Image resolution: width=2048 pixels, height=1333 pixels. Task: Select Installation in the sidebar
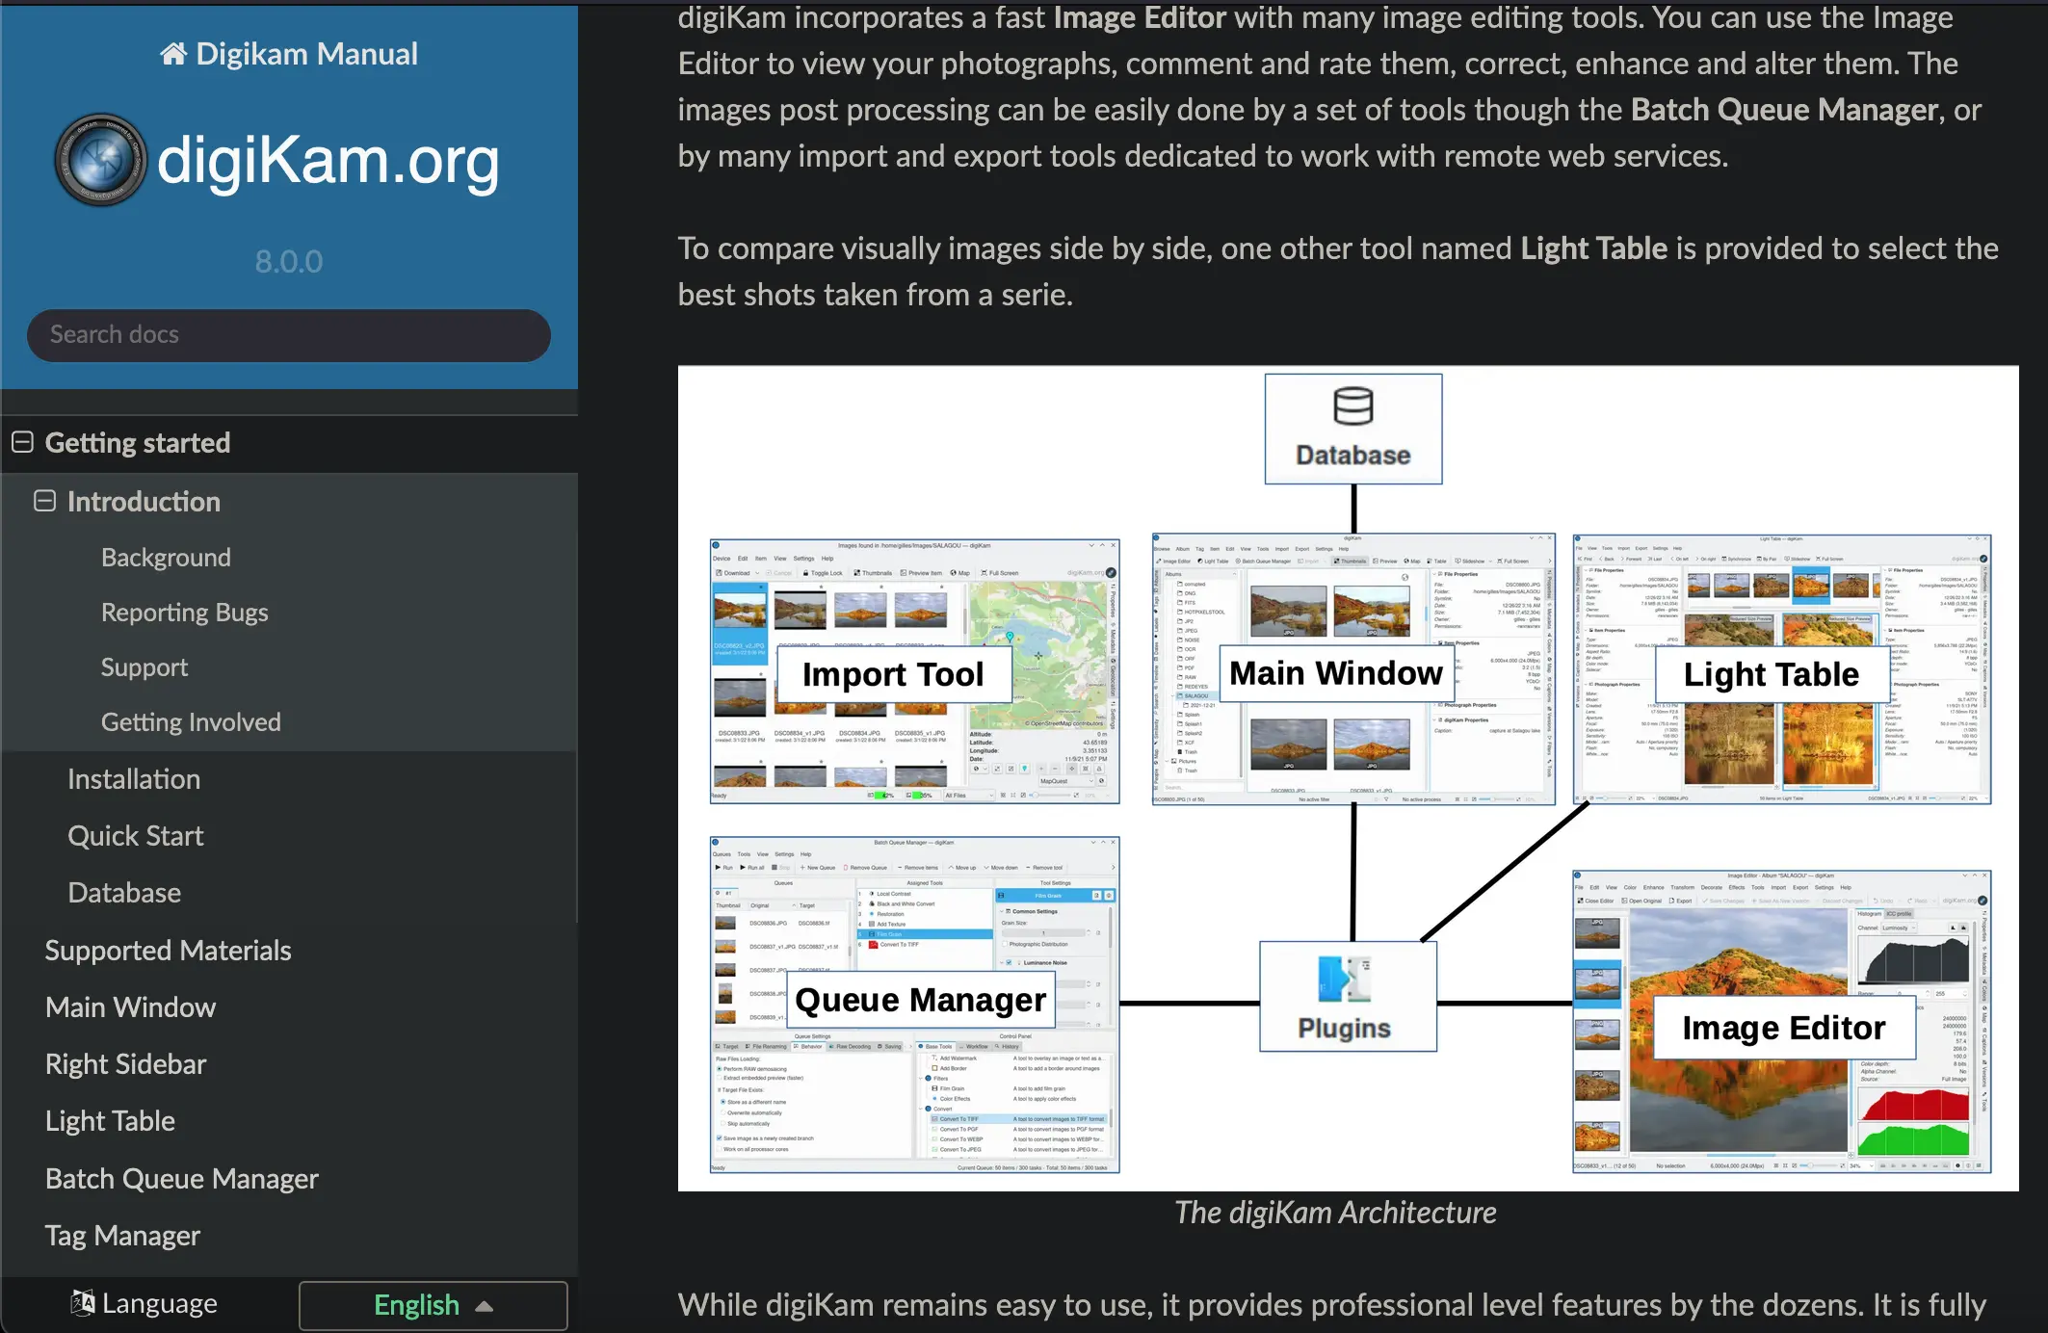click(134, 778)
